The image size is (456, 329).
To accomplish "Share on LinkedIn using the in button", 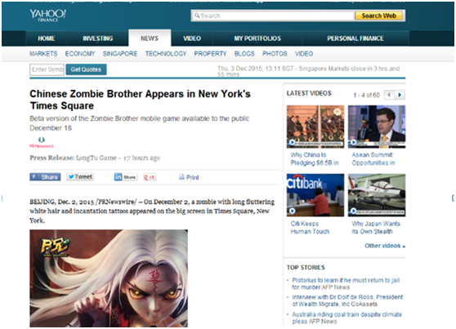I will [x=125, y=176].
